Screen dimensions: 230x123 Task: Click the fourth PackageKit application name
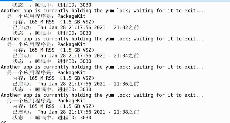pyautogui.click(x=71, y=101)
